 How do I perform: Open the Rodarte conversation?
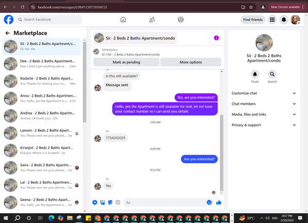pyautogui.click(x=41, y=81)
